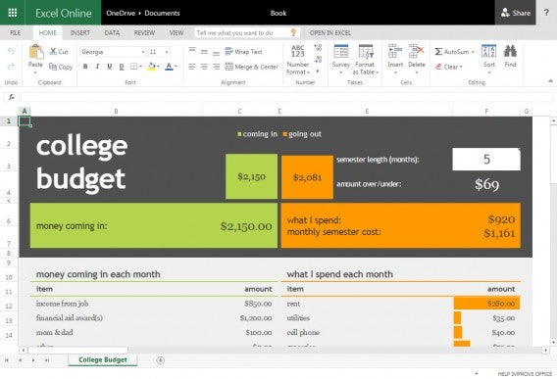Switch to the REVIEW tab
The image size is (557, 379).
144,32
